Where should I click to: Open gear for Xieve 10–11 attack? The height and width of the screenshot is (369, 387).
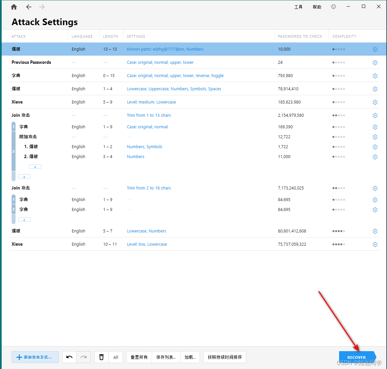375,244
